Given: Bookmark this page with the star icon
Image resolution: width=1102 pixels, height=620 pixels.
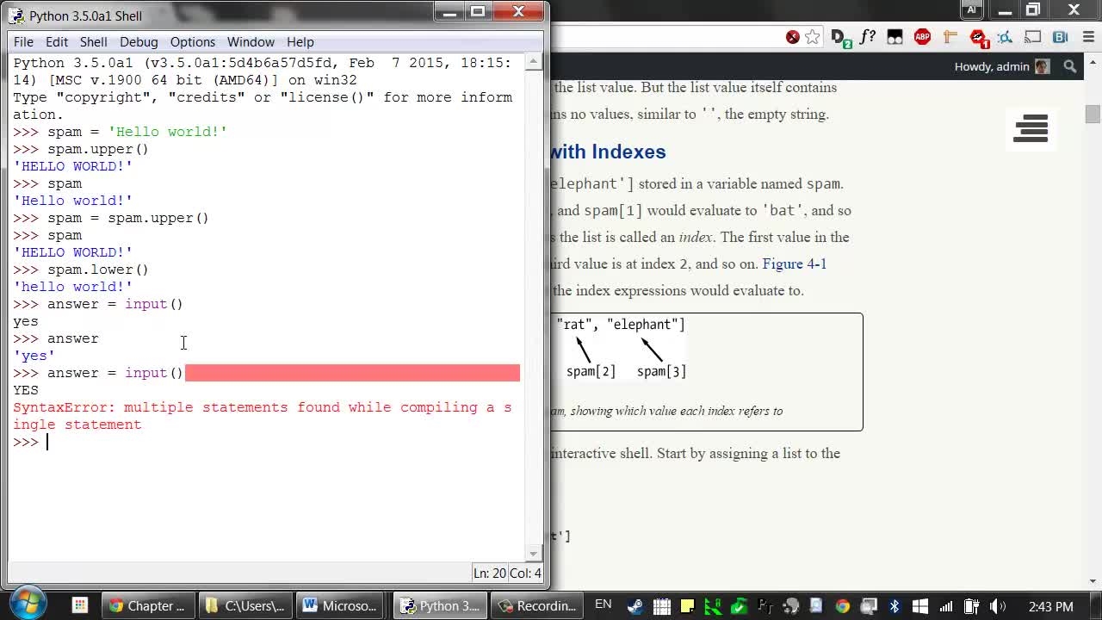Looking at the screenshot, I should (x=812, y=37).
